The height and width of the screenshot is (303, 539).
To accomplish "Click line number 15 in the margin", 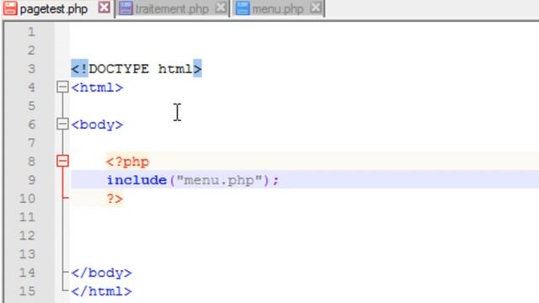I will click(28, 291).
